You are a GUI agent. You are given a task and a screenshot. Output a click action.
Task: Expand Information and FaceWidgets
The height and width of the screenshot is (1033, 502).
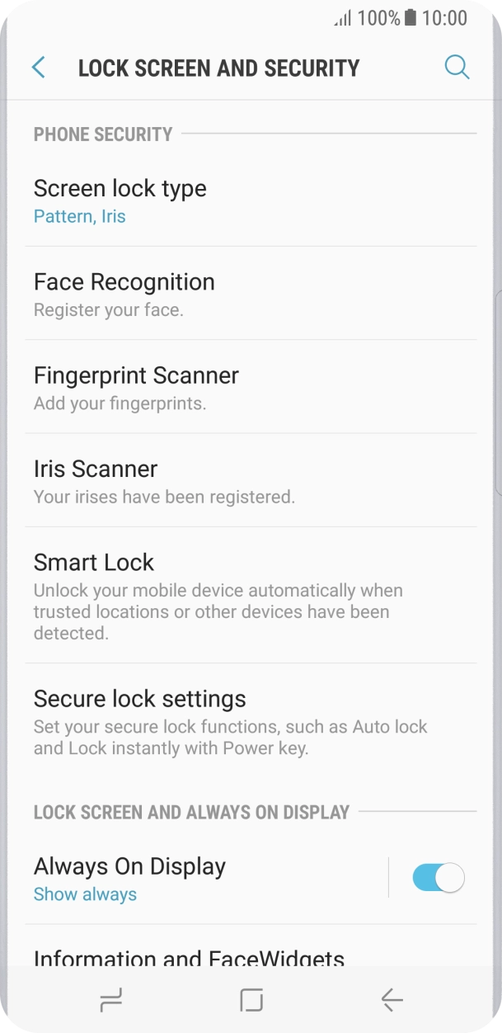click(x=188, y=957)
